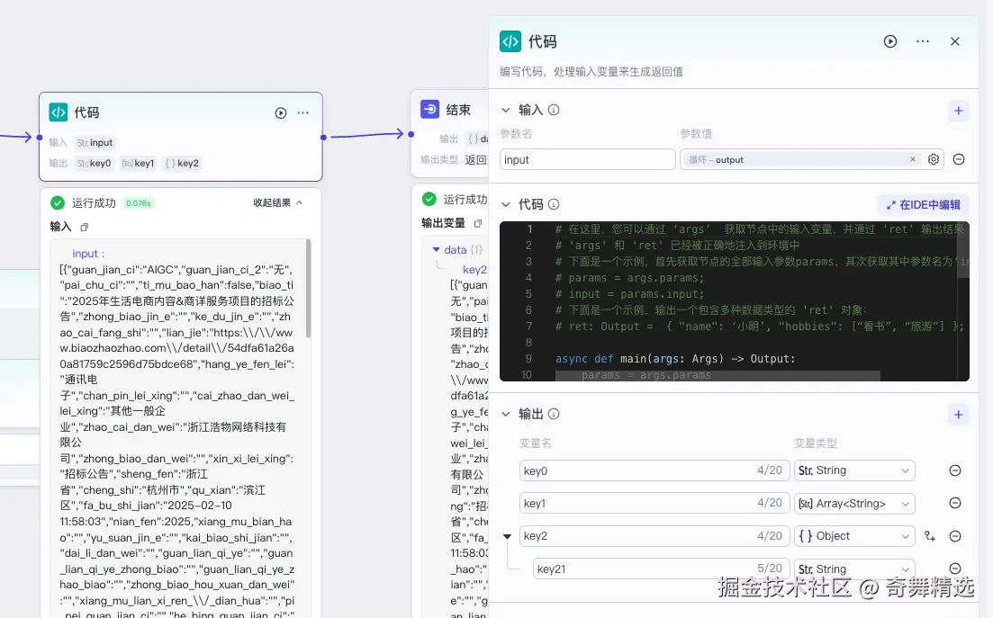The image size is (993, 618).
Task: Clear the 循环 - output reference value
Action: [x=913, y=159]
